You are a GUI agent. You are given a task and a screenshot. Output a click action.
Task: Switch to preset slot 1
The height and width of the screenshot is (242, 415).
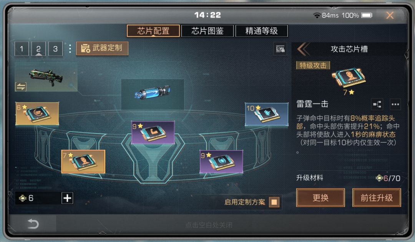[22, 49]
